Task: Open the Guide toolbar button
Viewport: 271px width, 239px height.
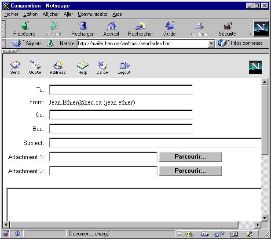Action: coord(169,29)
